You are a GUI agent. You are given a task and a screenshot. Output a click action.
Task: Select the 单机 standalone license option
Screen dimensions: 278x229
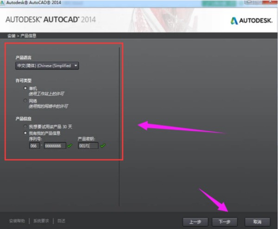point(25,88)
